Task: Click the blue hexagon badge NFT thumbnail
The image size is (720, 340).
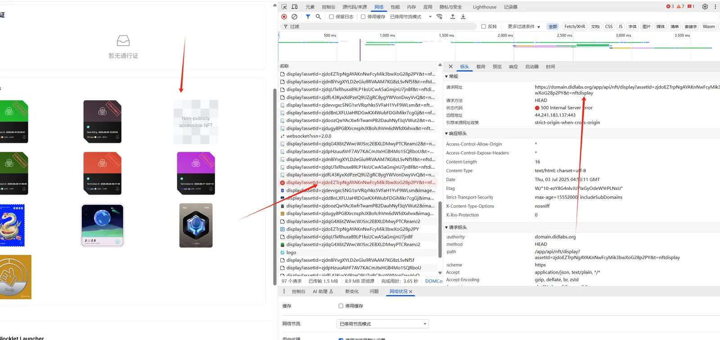Action: coord(196,225)
